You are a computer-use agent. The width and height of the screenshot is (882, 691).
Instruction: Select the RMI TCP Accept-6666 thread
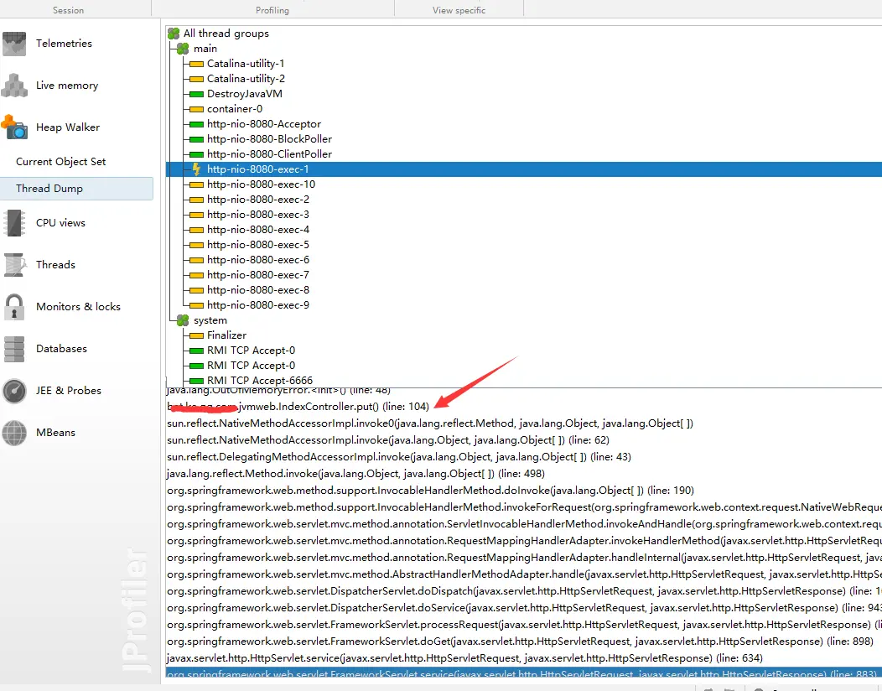coord(260,381)
